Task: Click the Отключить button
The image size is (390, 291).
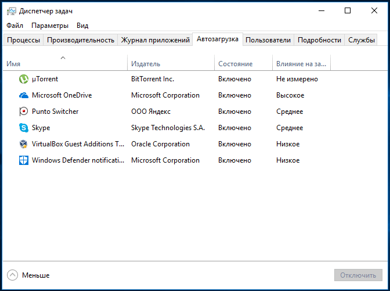Action: 358,275
